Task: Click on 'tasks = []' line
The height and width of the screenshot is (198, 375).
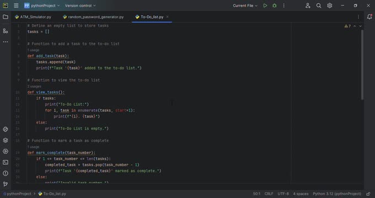Action: point(38,32)
